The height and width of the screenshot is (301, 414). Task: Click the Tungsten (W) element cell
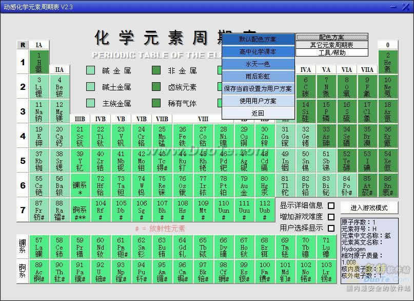point(142,185)
